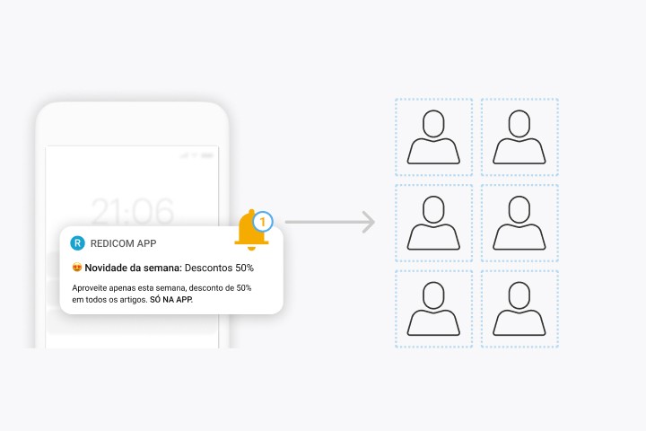Click the REDICOM APP title text

[x=123, y=243]
